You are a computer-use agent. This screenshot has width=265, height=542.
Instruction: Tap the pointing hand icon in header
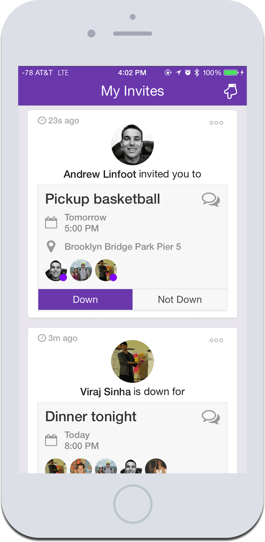[231, 91]
